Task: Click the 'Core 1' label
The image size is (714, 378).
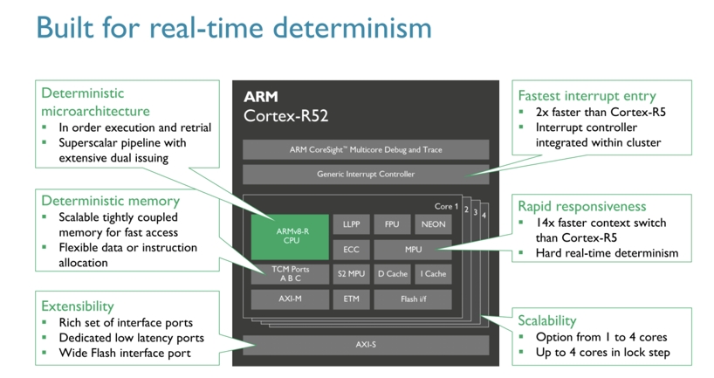Action: point(446,206)
